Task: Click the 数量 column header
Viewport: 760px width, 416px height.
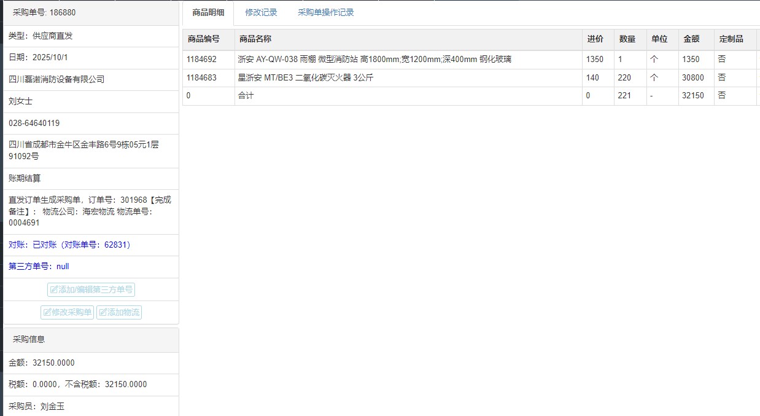Action: point(627,39)
